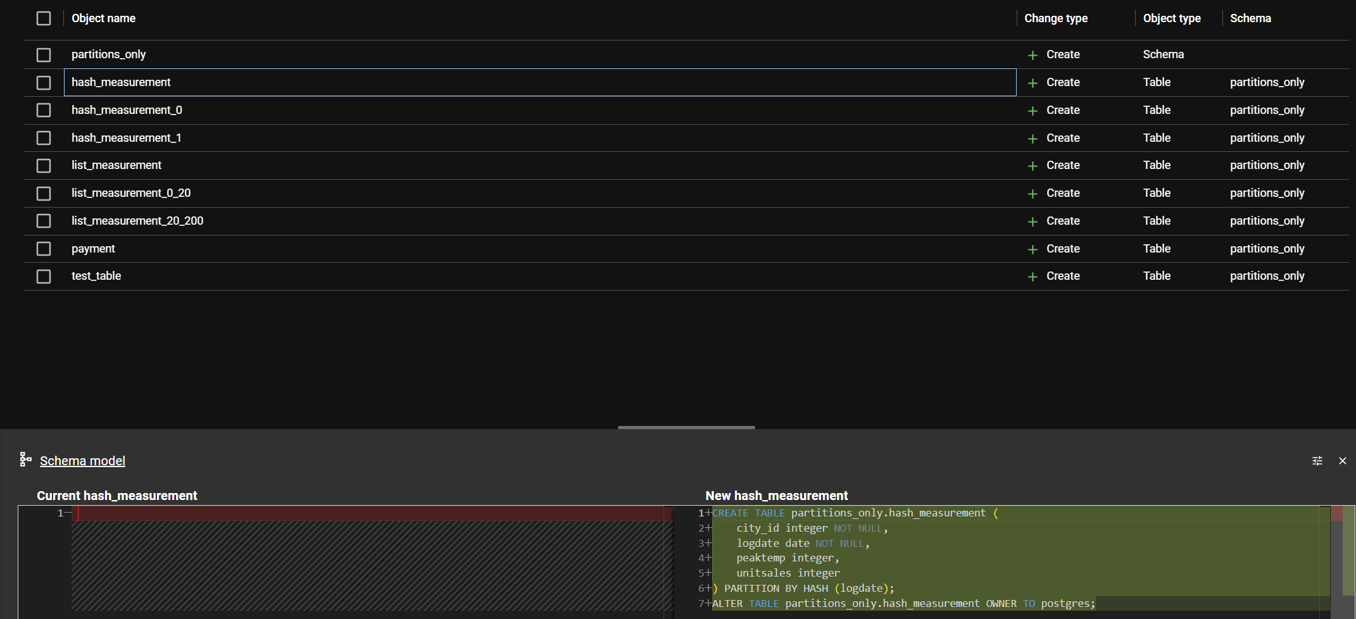
Task: Click the Create plus icon for list_measurement_0_20
Action: [x=1033, y=194]
